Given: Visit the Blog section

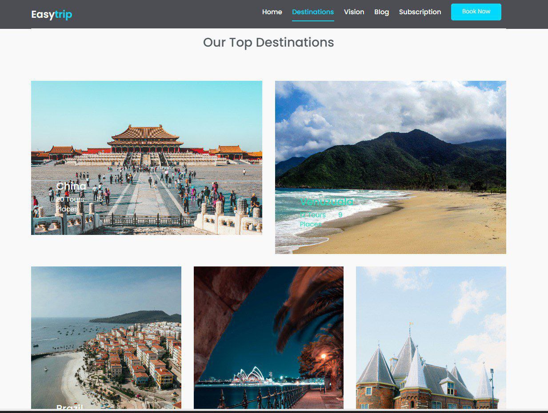Looking at the screenshot, I should (381, 12).
